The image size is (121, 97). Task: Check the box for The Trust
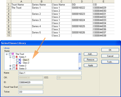(10, 54)
